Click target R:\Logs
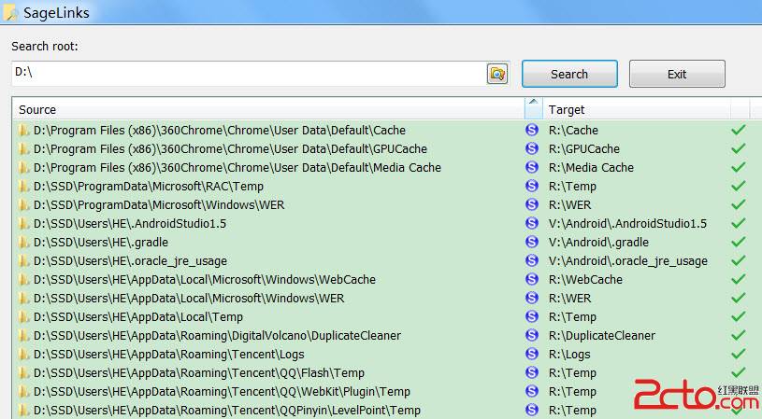 tap(569, 355)
